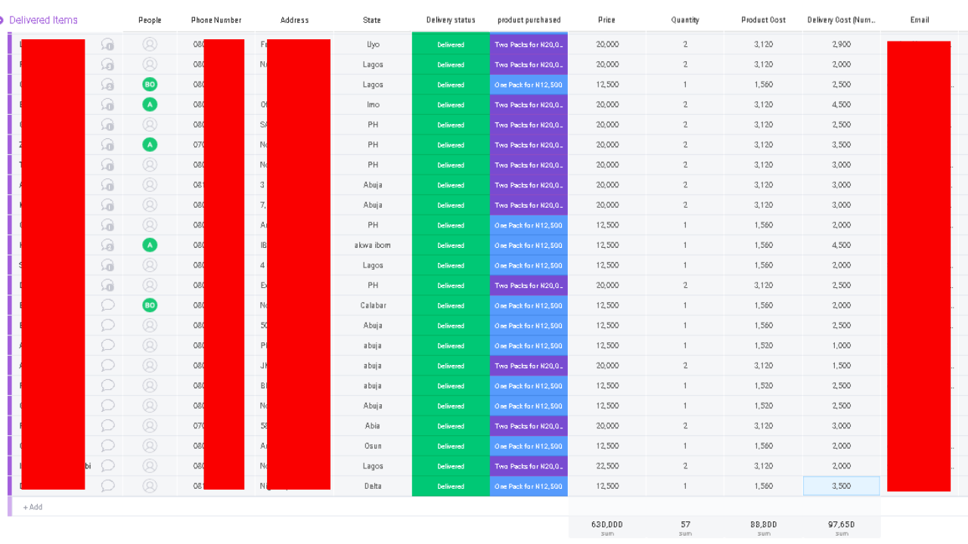Click the 88,800 product cost sum
The width and height of the screenshot is (968, 544).
(764, 527)
